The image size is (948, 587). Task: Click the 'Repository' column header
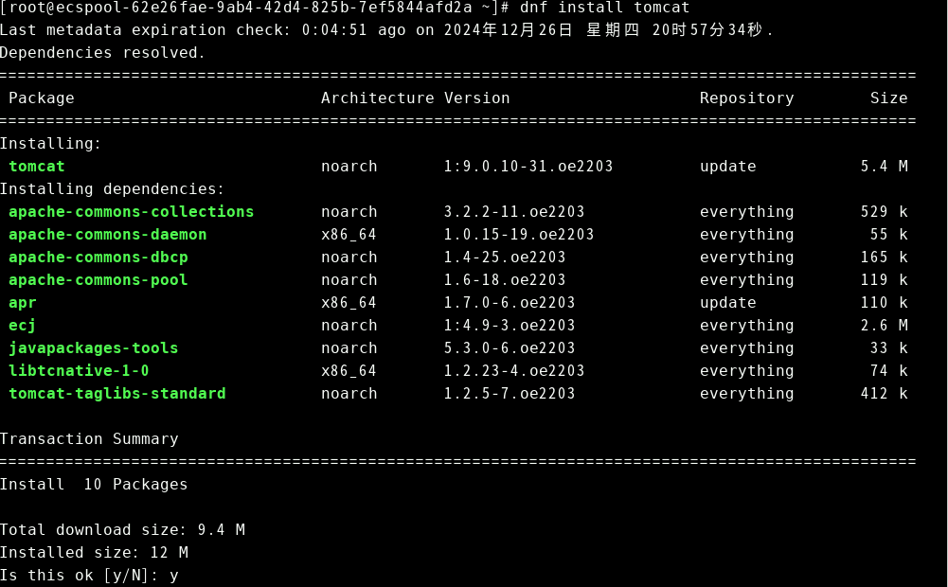pyautogui.click(x=746, y=98)
